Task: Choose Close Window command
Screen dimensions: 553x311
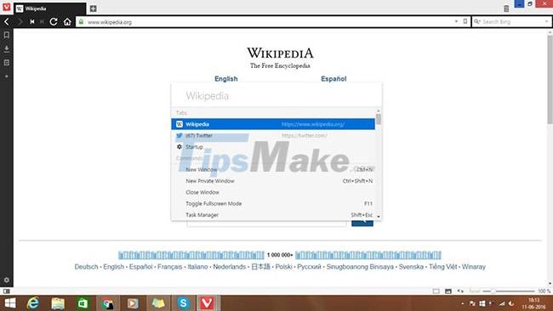Action: (x=273, y=192)
